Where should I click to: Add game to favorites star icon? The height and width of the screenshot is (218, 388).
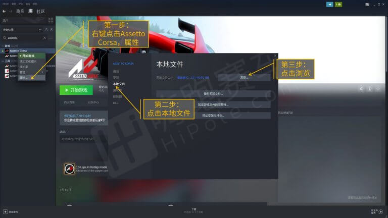(378, 88)
